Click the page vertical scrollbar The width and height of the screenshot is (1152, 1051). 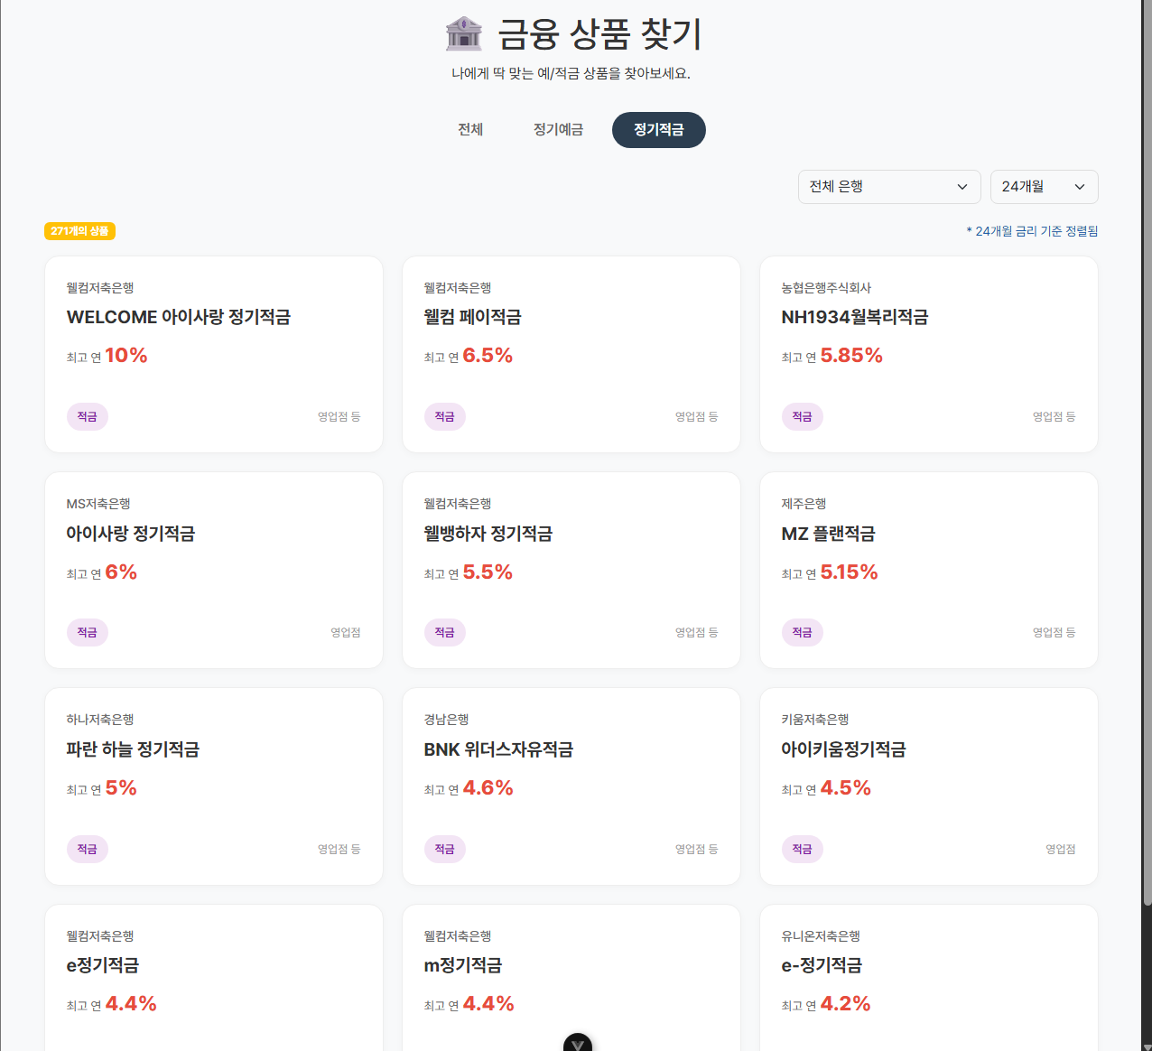(x=1147, y=451)
